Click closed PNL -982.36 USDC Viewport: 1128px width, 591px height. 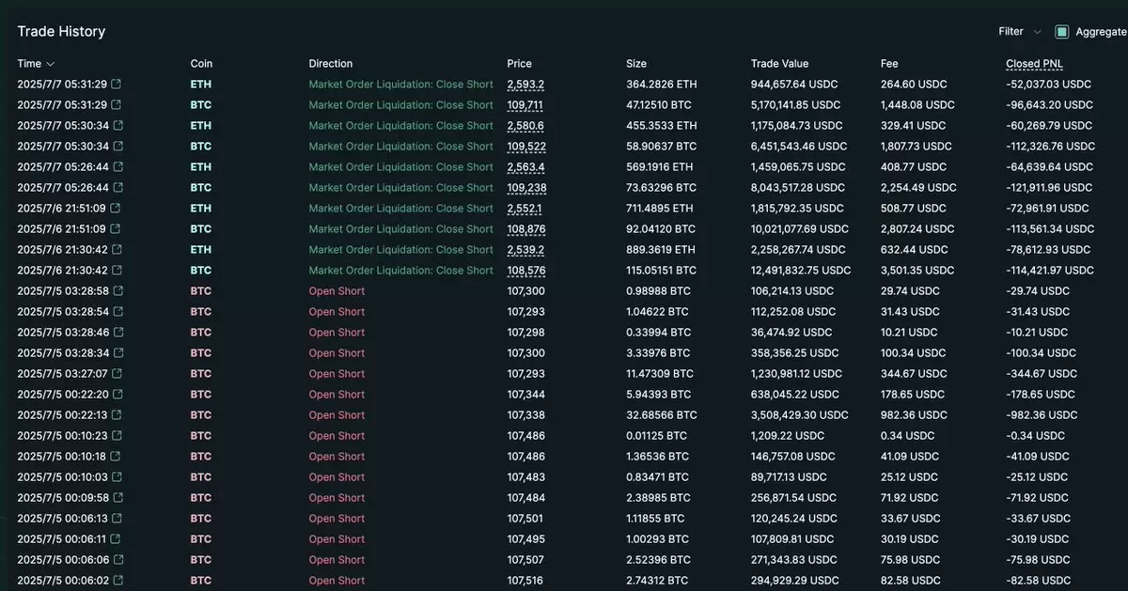click(1041, 415)
